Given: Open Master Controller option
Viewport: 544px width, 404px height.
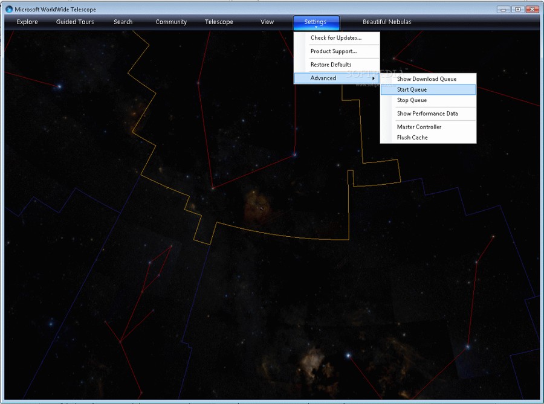Looking at the screenshot, I should tap(428, 127).
